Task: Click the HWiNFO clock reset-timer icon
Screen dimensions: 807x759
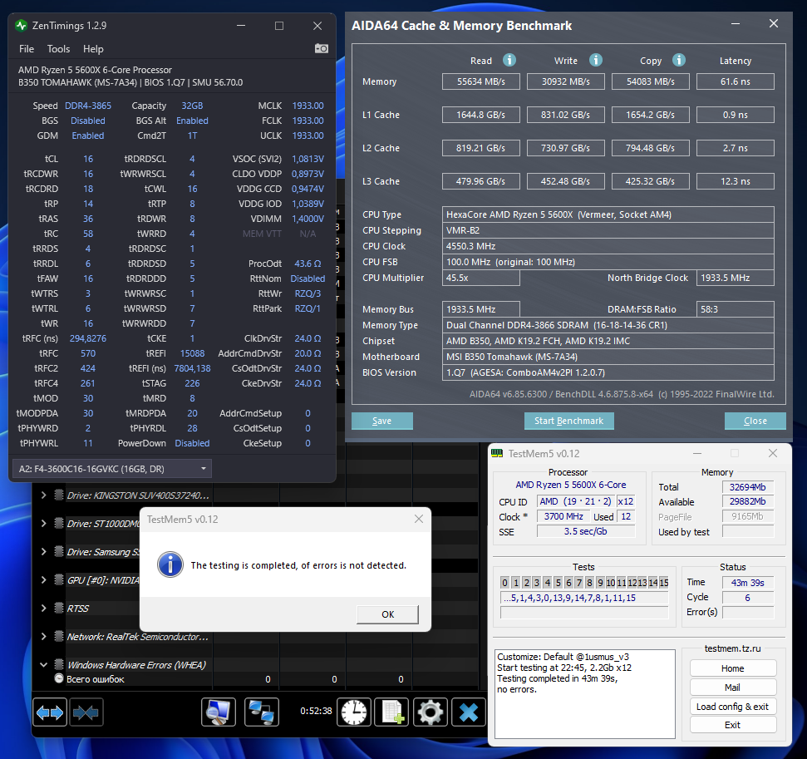Action: [x=354, y=712]
